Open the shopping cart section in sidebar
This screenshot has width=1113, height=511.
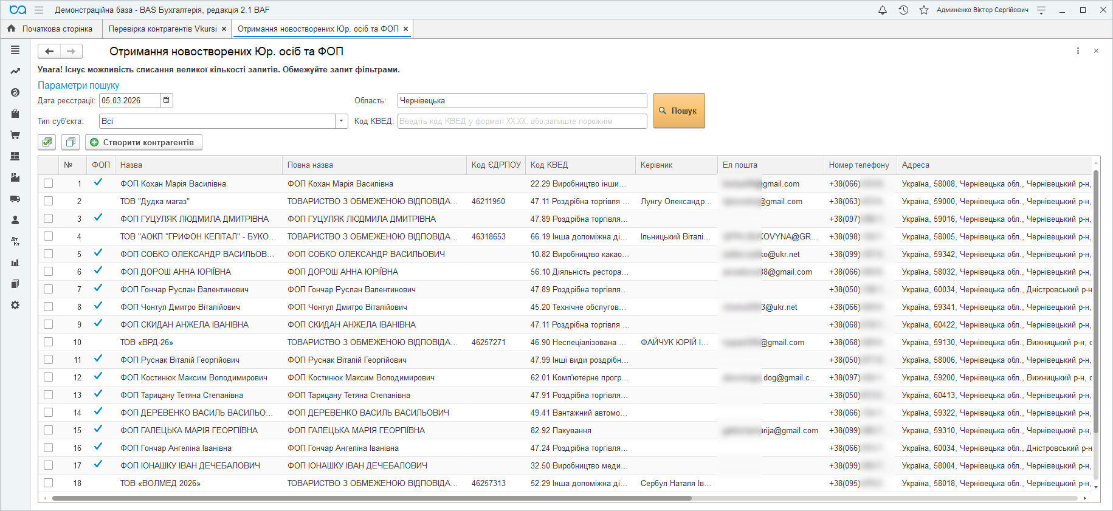(15, 135)
